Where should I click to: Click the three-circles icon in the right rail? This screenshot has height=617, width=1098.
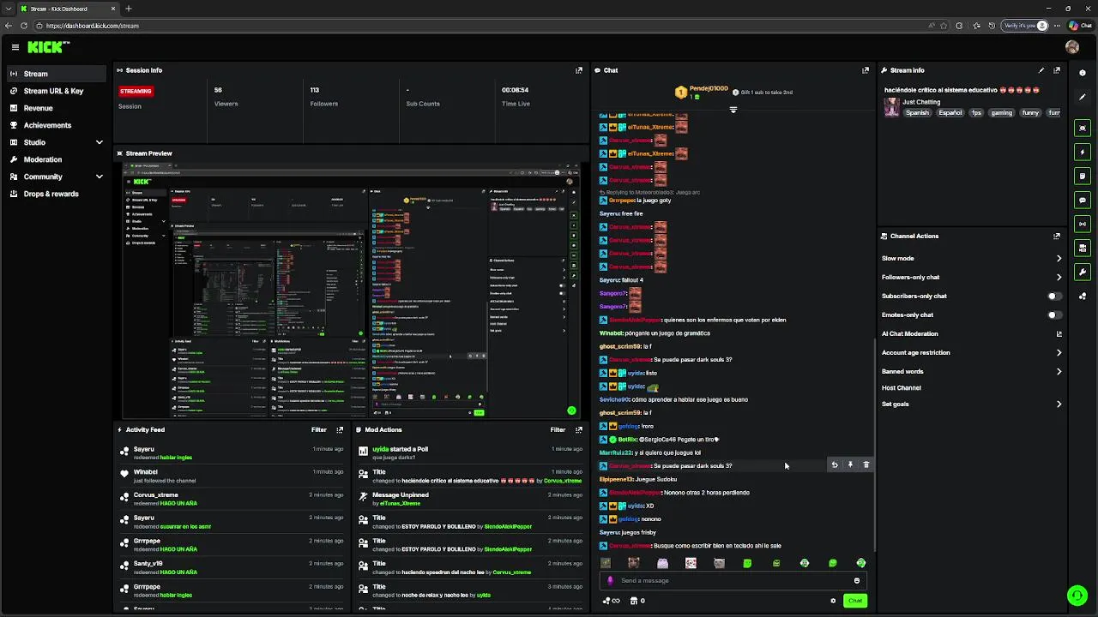(x=1083, y=297)
